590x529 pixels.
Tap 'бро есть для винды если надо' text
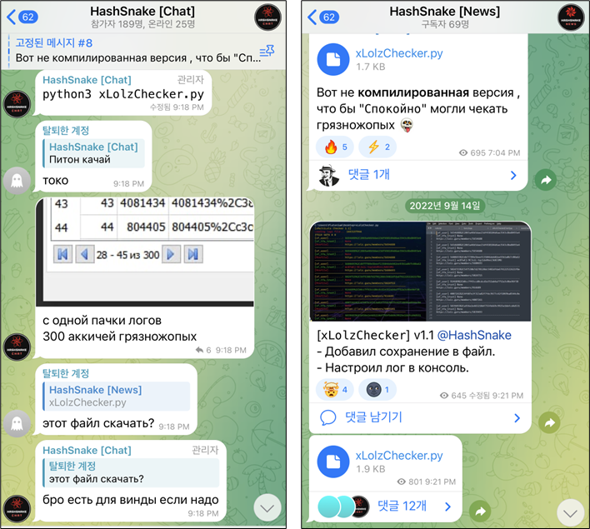(x=131, y=500)
